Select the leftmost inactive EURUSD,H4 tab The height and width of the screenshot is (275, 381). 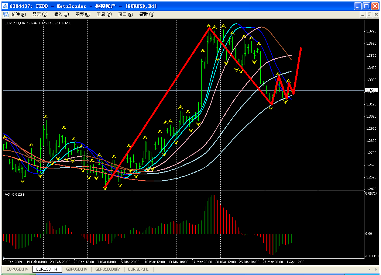coord(17,269)
